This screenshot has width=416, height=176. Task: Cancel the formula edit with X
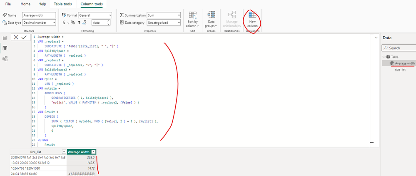pyautogui.click(x=16, y=38)
